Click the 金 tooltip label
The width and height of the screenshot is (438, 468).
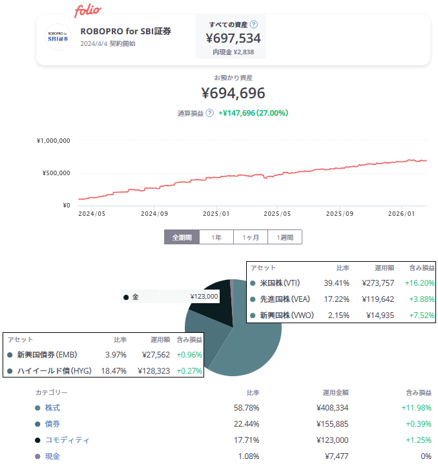pyautogui.click(x=136, y=297)
